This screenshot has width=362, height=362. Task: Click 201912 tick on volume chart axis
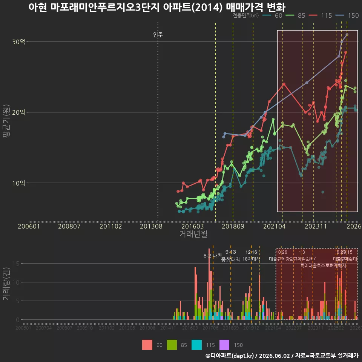(251, 328)
